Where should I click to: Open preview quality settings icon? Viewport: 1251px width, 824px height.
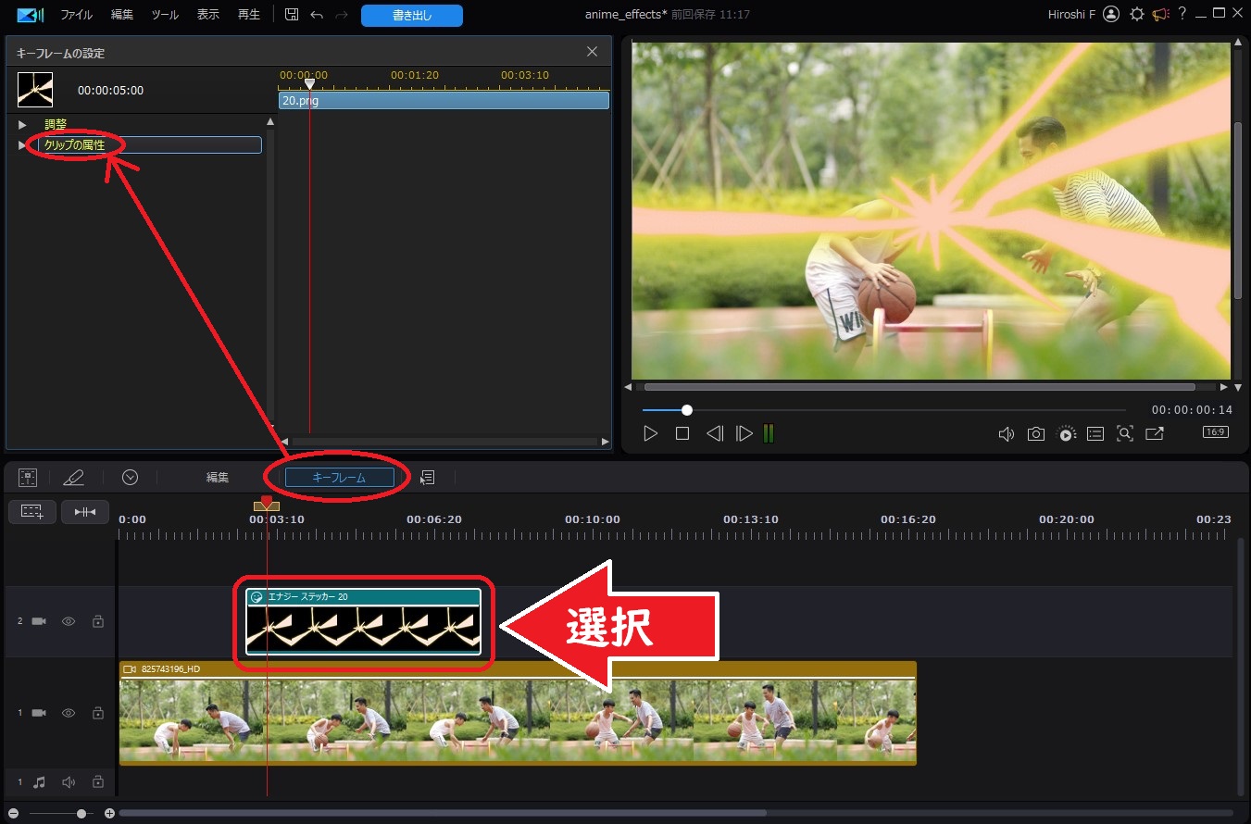[x=1067, y=433]
